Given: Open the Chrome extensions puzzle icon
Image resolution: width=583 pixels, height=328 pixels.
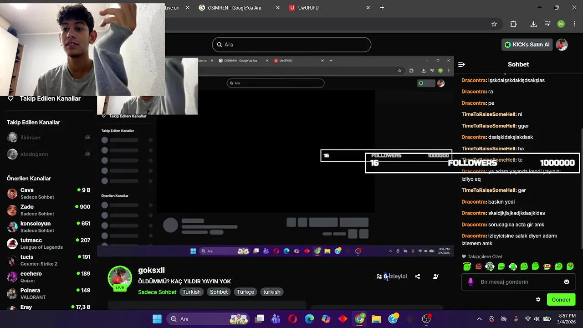Looking at the screenshot, I should [514, 24].
